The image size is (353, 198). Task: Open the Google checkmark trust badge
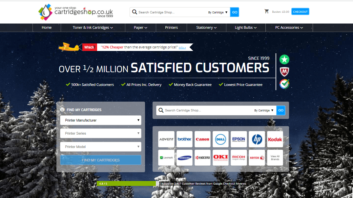284,84
